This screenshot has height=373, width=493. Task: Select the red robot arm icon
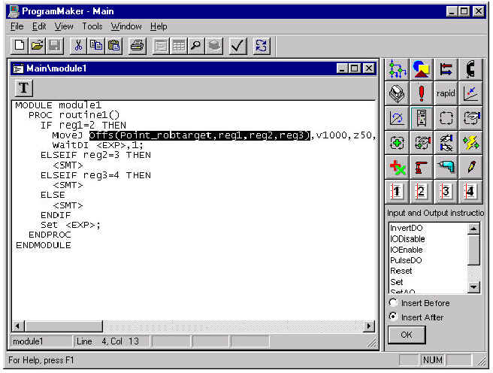[422, 167]
